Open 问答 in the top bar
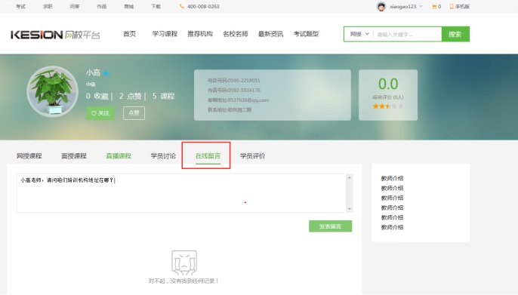The height and width of the screenshot is (295, 518). [x=75, y=6]
